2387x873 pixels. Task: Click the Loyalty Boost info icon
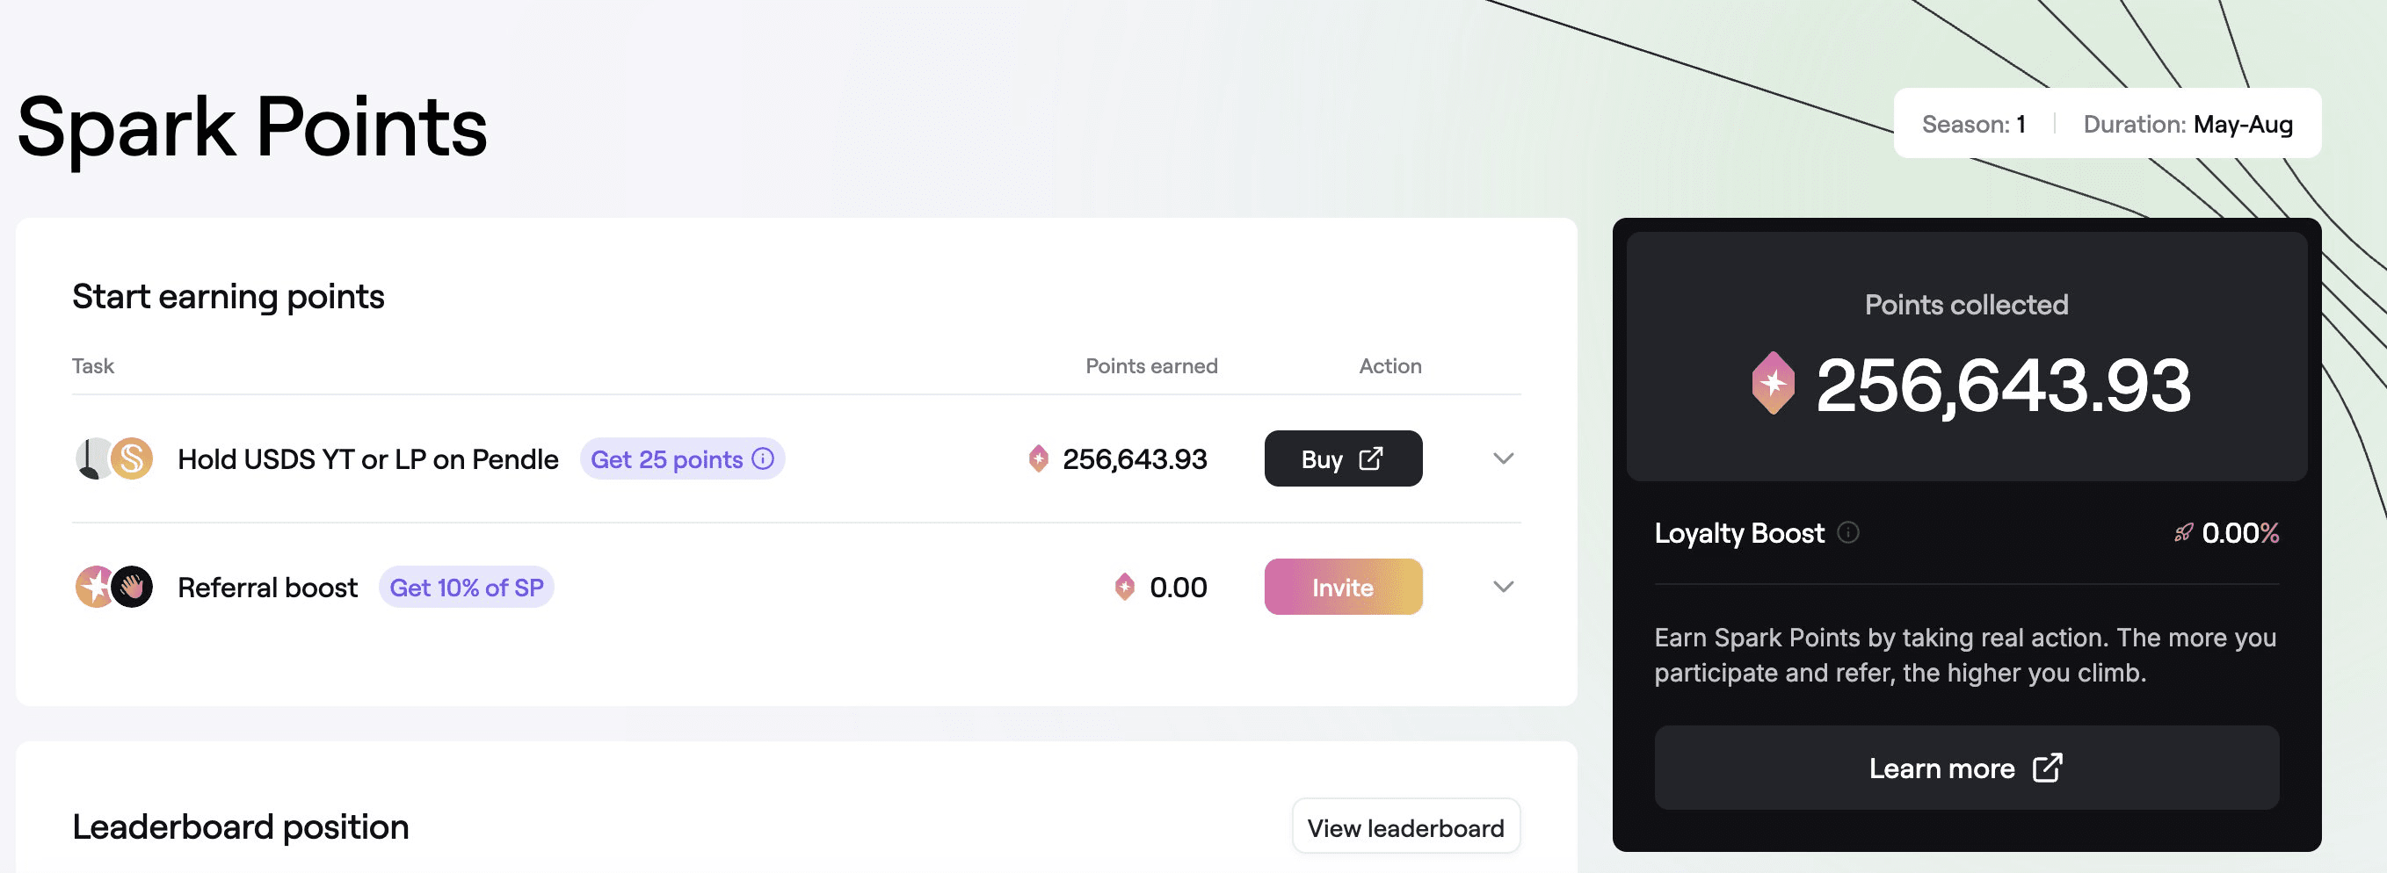click(1847, 532)
